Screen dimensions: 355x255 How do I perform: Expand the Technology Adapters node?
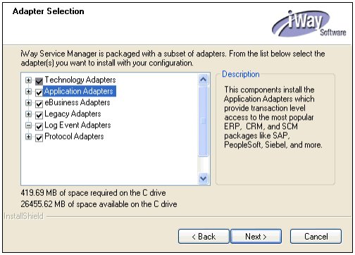pos(28,80)
